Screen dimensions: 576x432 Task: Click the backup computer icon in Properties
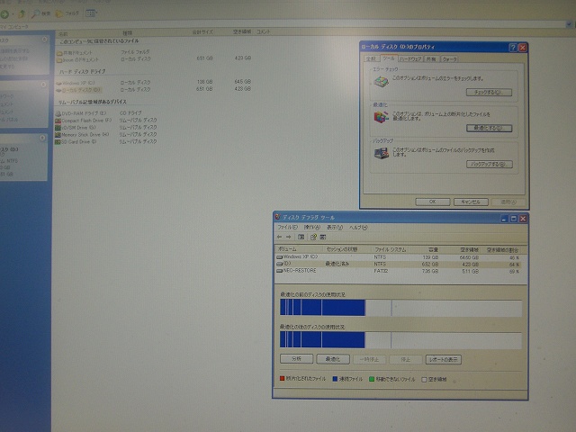382,153
